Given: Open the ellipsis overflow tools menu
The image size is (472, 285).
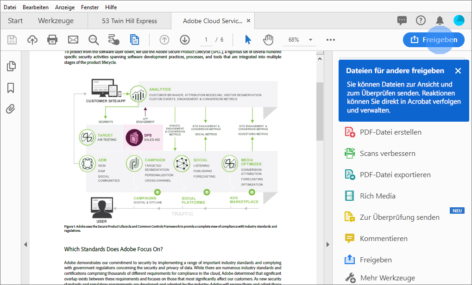Looking at the screenshot, I should coord(330,40).
